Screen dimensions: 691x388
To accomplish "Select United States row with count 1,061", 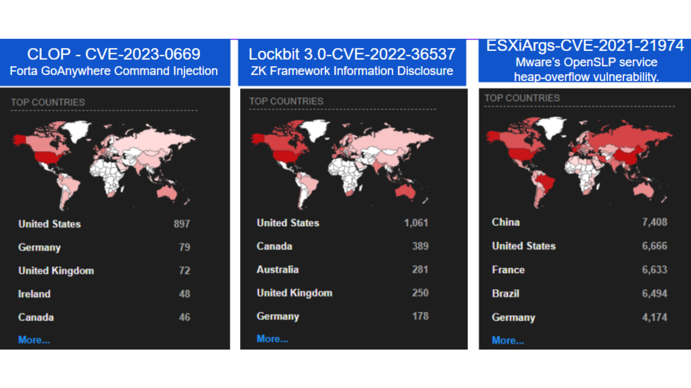I will click(343, 223).
